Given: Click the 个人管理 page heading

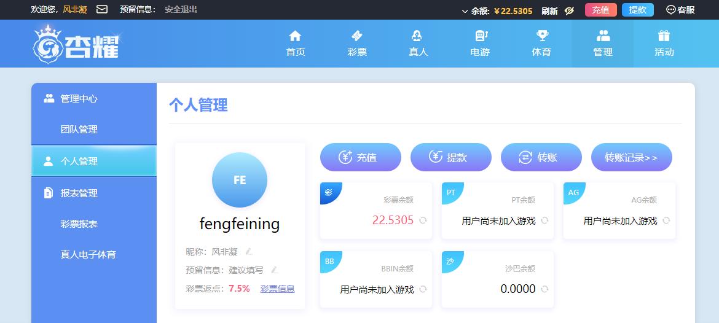Looking at the screenshot, I should [x=198, y=105].
